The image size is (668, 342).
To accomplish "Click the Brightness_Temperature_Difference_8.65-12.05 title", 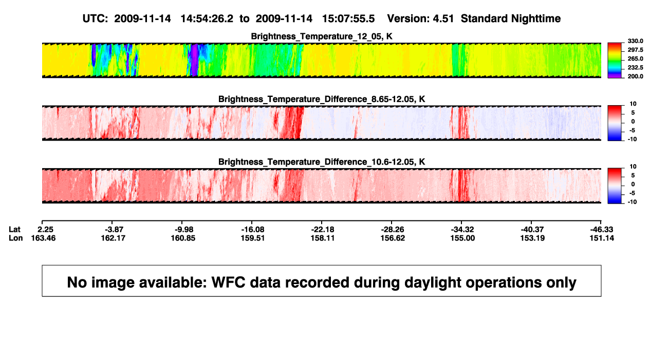I will (322, 99).
